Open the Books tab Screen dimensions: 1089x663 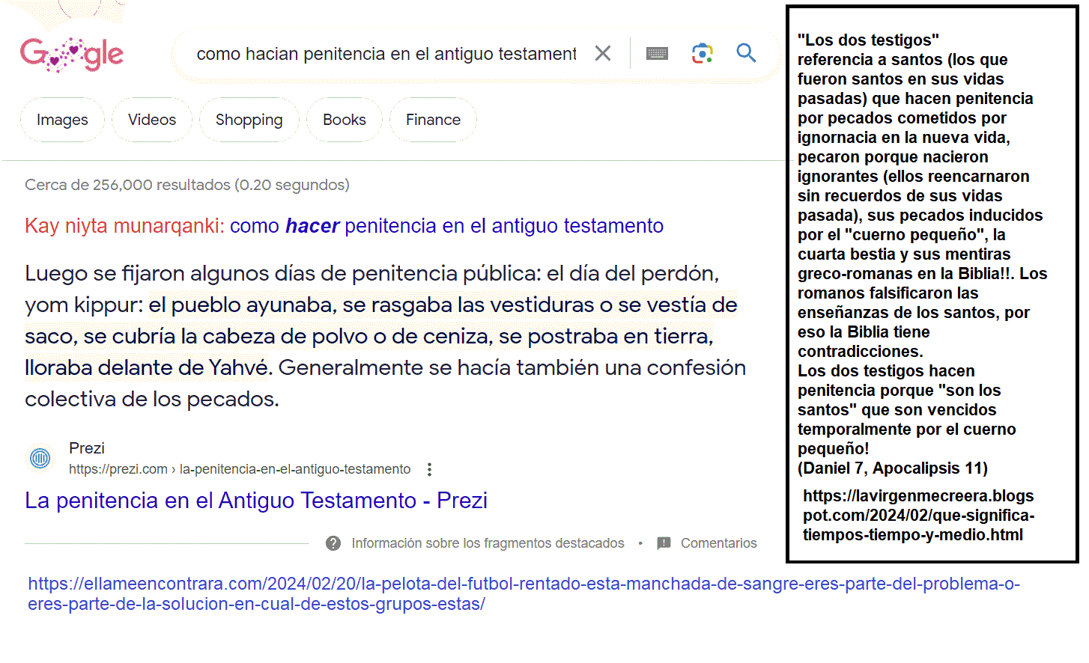(x=344, y=120)
